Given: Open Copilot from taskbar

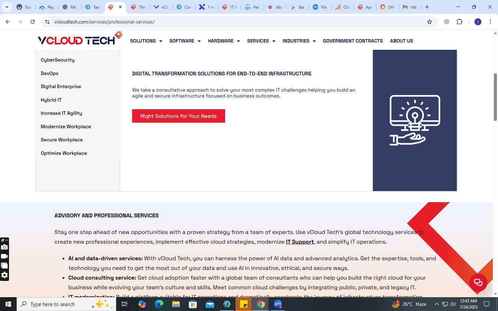Looking at the screenshot, I should pyautogui.click(x=142, y=304).
